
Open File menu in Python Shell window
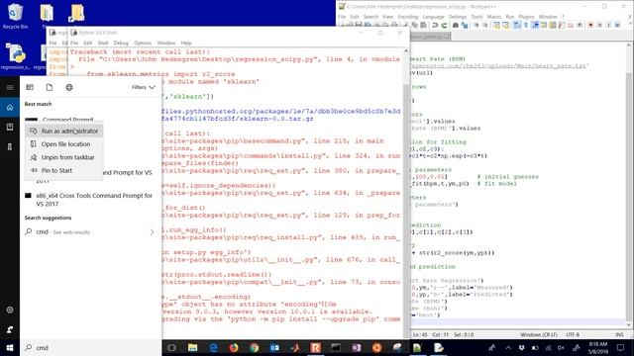click(74, 43)
